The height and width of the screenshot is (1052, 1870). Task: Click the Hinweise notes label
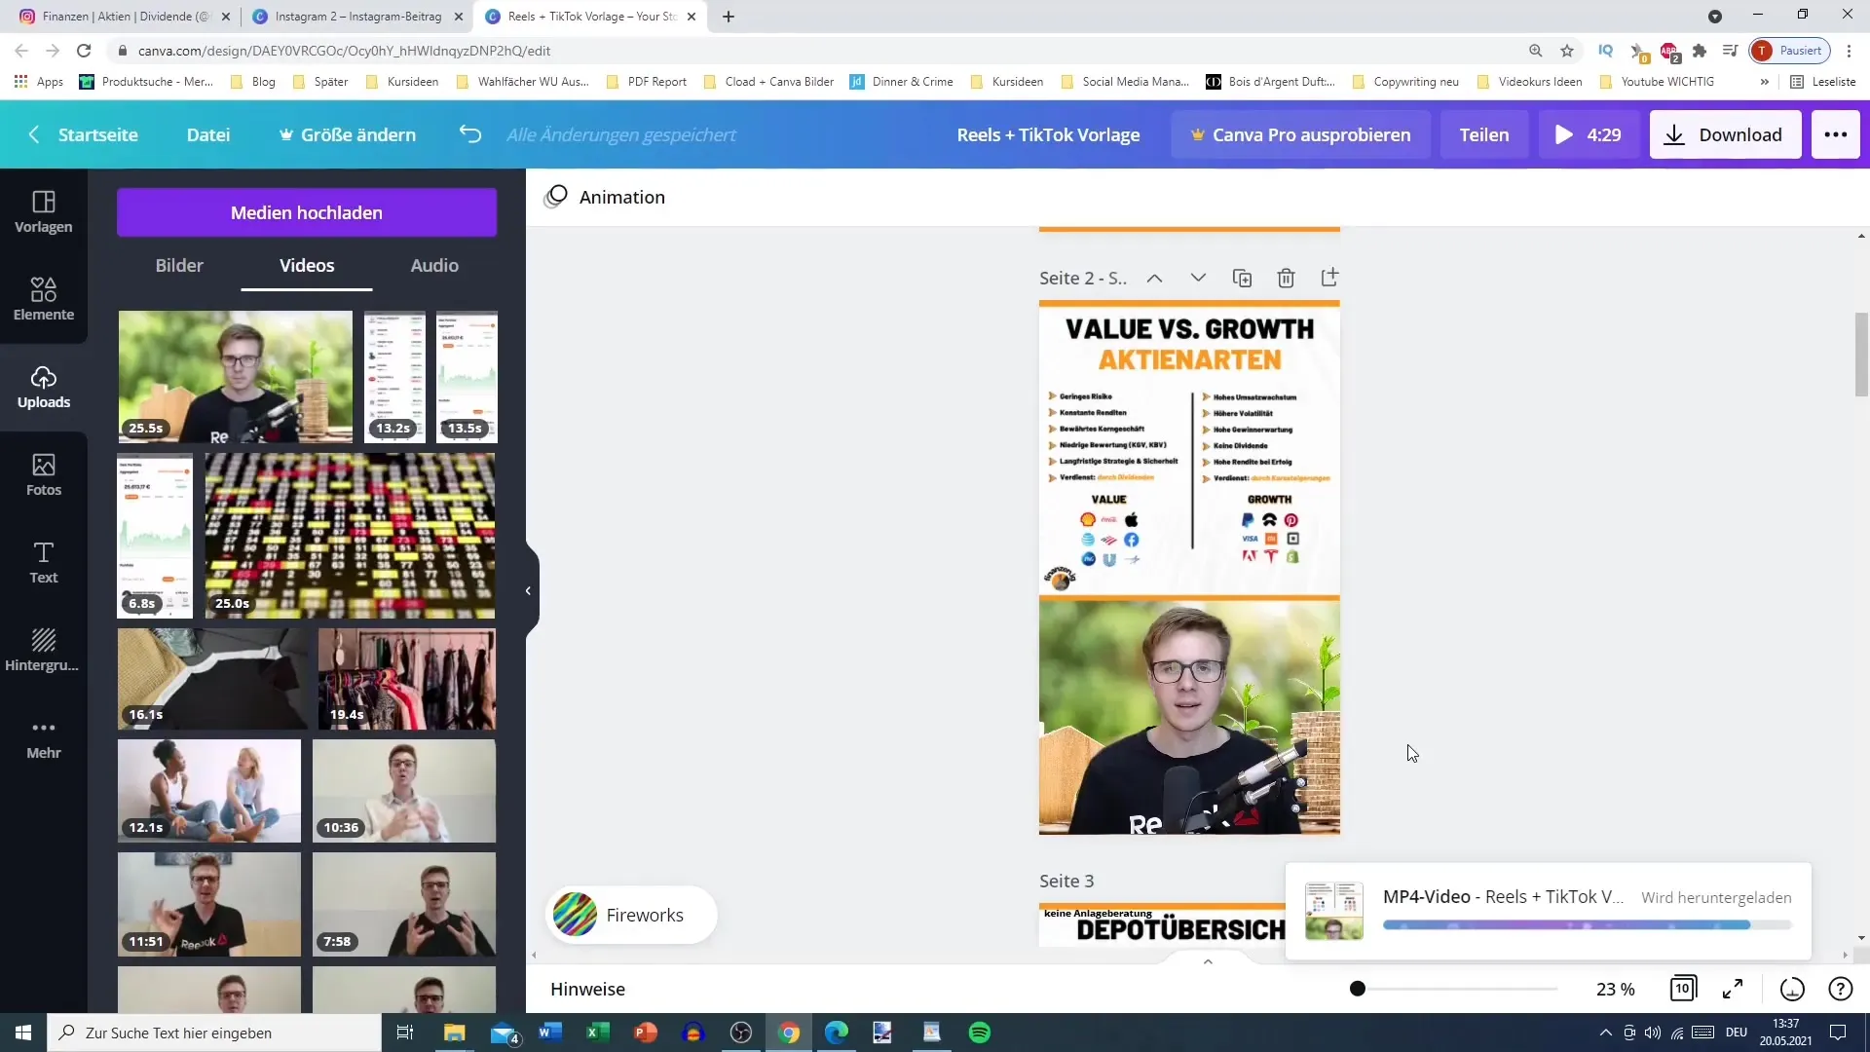tap(587, 989)
